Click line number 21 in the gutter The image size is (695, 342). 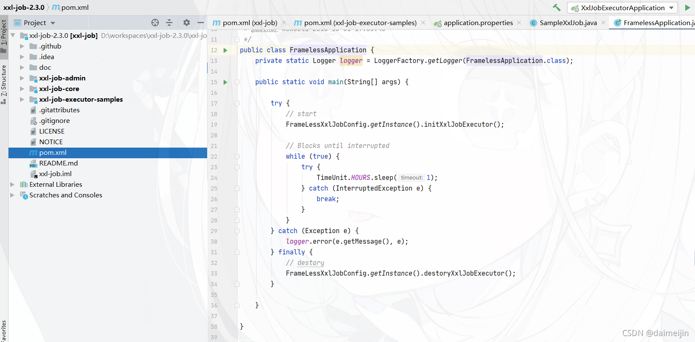click(214, 146)
